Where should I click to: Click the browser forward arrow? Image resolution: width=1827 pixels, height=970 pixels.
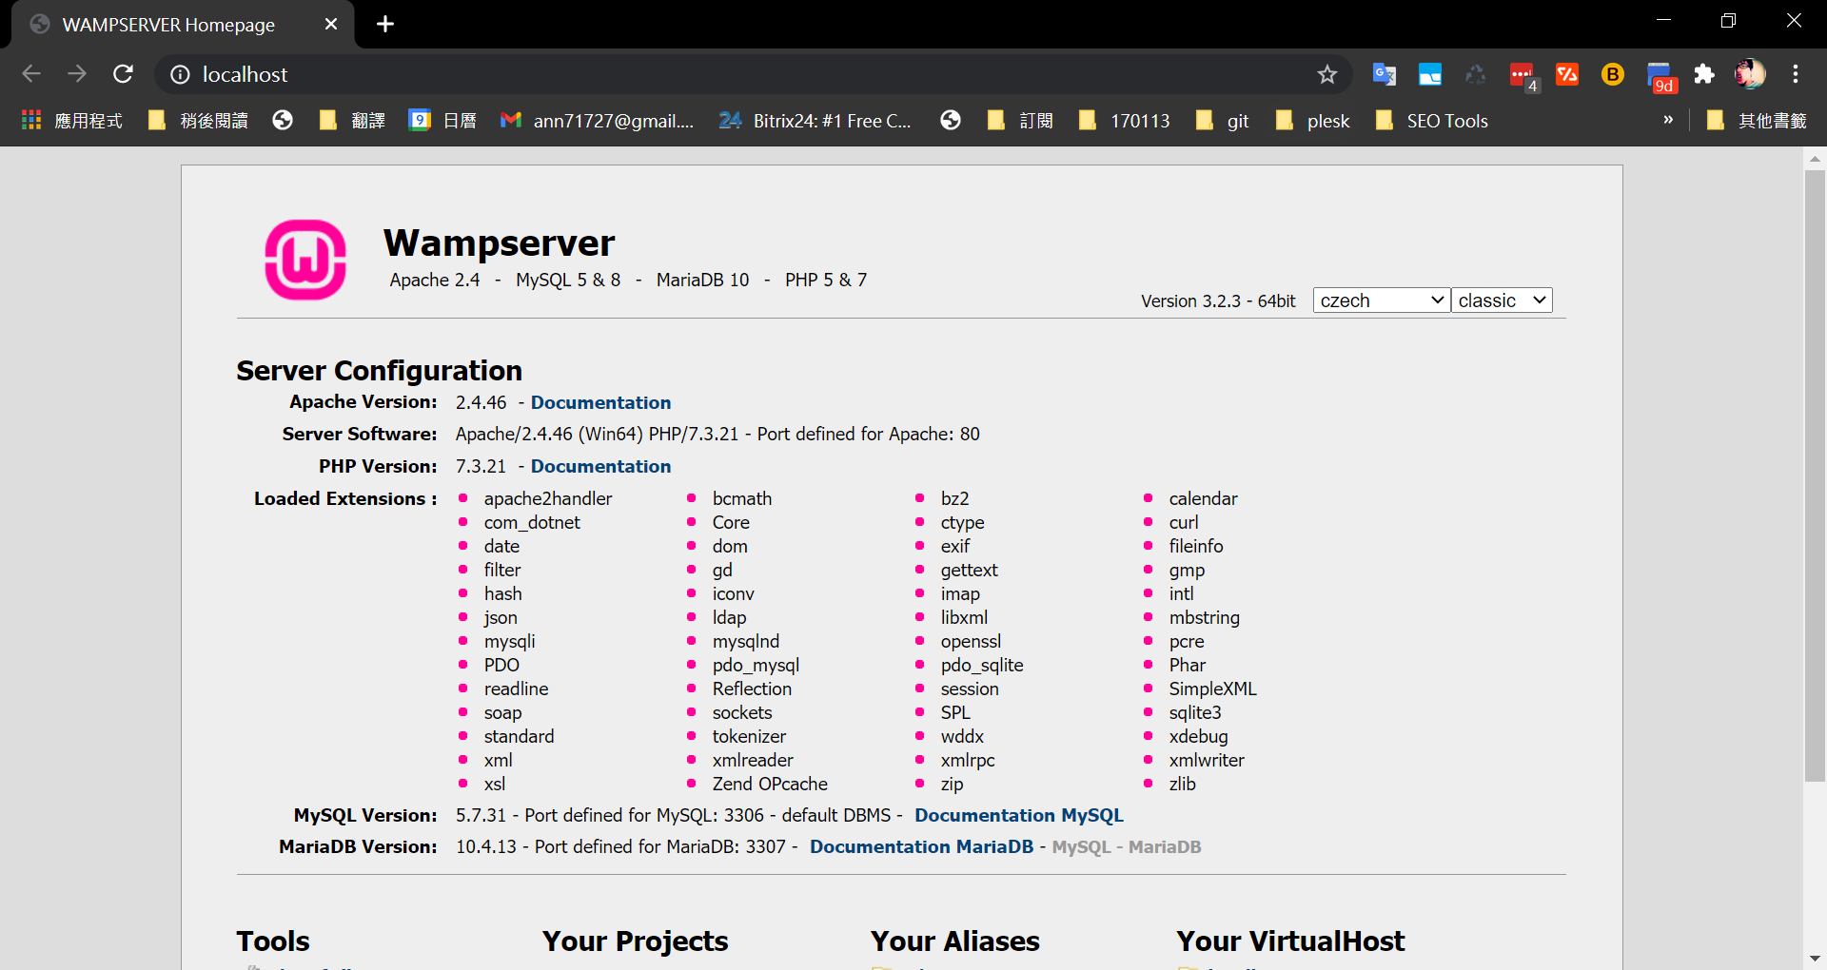click(x=77, y=74)
